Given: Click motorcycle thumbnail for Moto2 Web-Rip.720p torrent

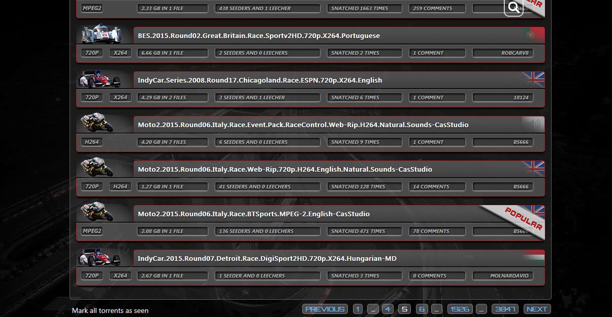Looking at the screenshot, I should [x=98, y=168].
